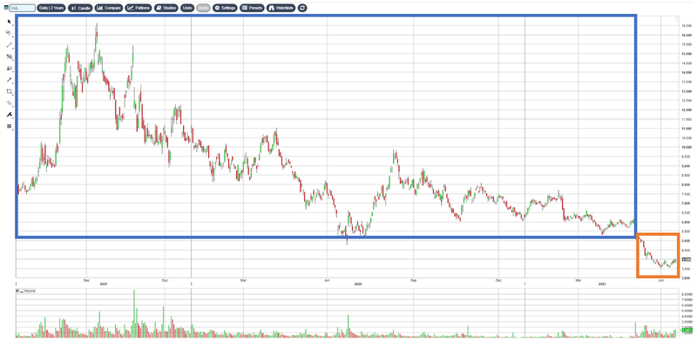The height and width of the screenshot is (340, 697).
Task: Select the pen drawing tool
Action: [9, 115]
